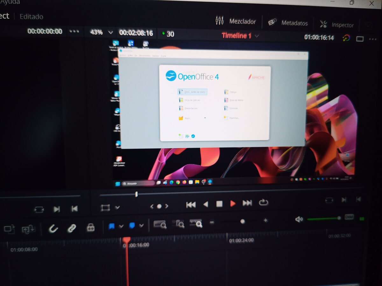The image size is (382, 286).
Task: Jump to first frame of timeline
Action: click(191, 205)
